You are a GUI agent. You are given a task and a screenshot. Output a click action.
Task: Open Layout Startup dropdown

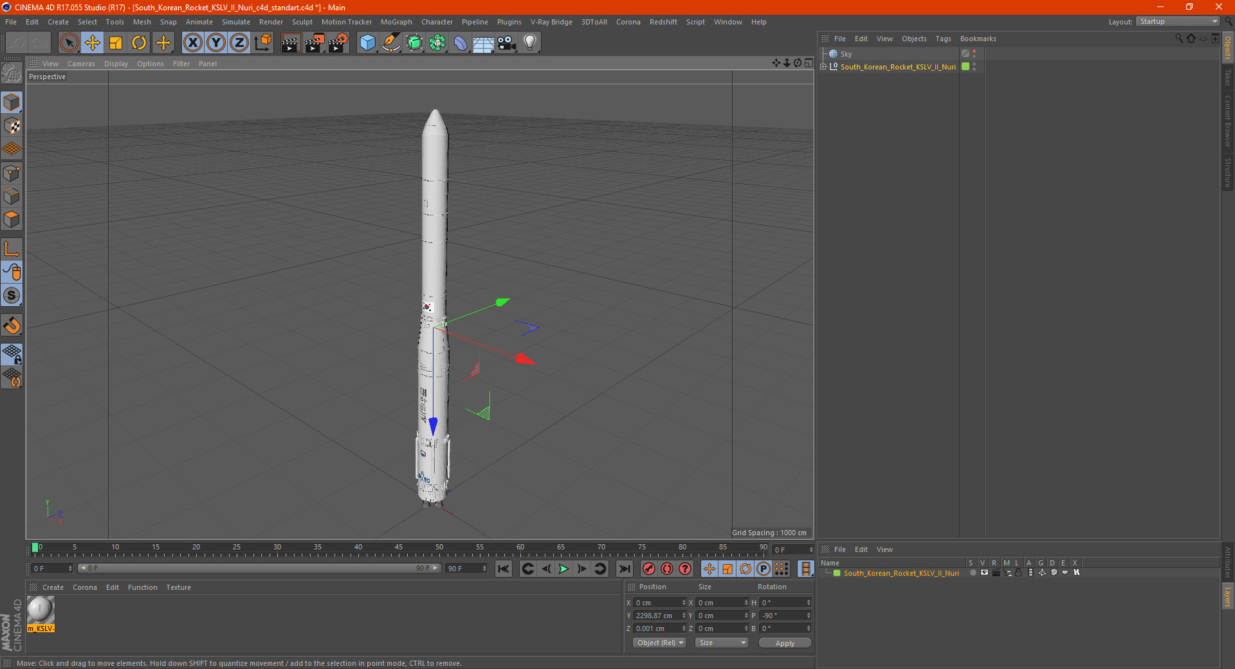coord(1178,21)
